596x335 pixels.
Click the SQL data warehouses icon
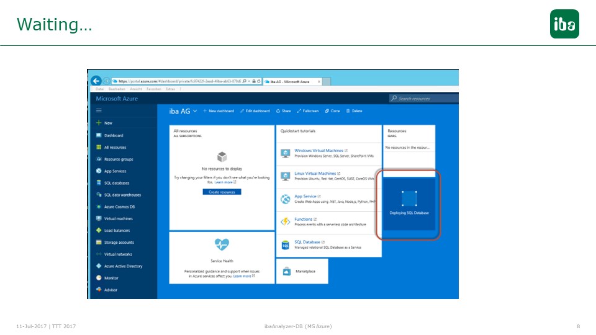99,194
